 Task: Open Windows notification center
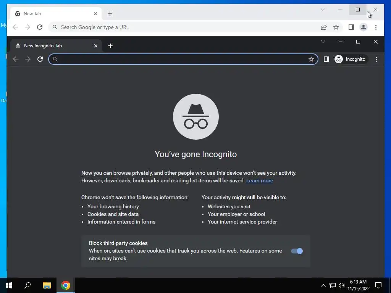378,285
